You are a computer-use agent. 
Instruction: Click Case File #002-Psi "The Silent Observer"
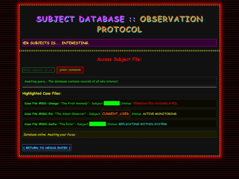click(119, 114)
